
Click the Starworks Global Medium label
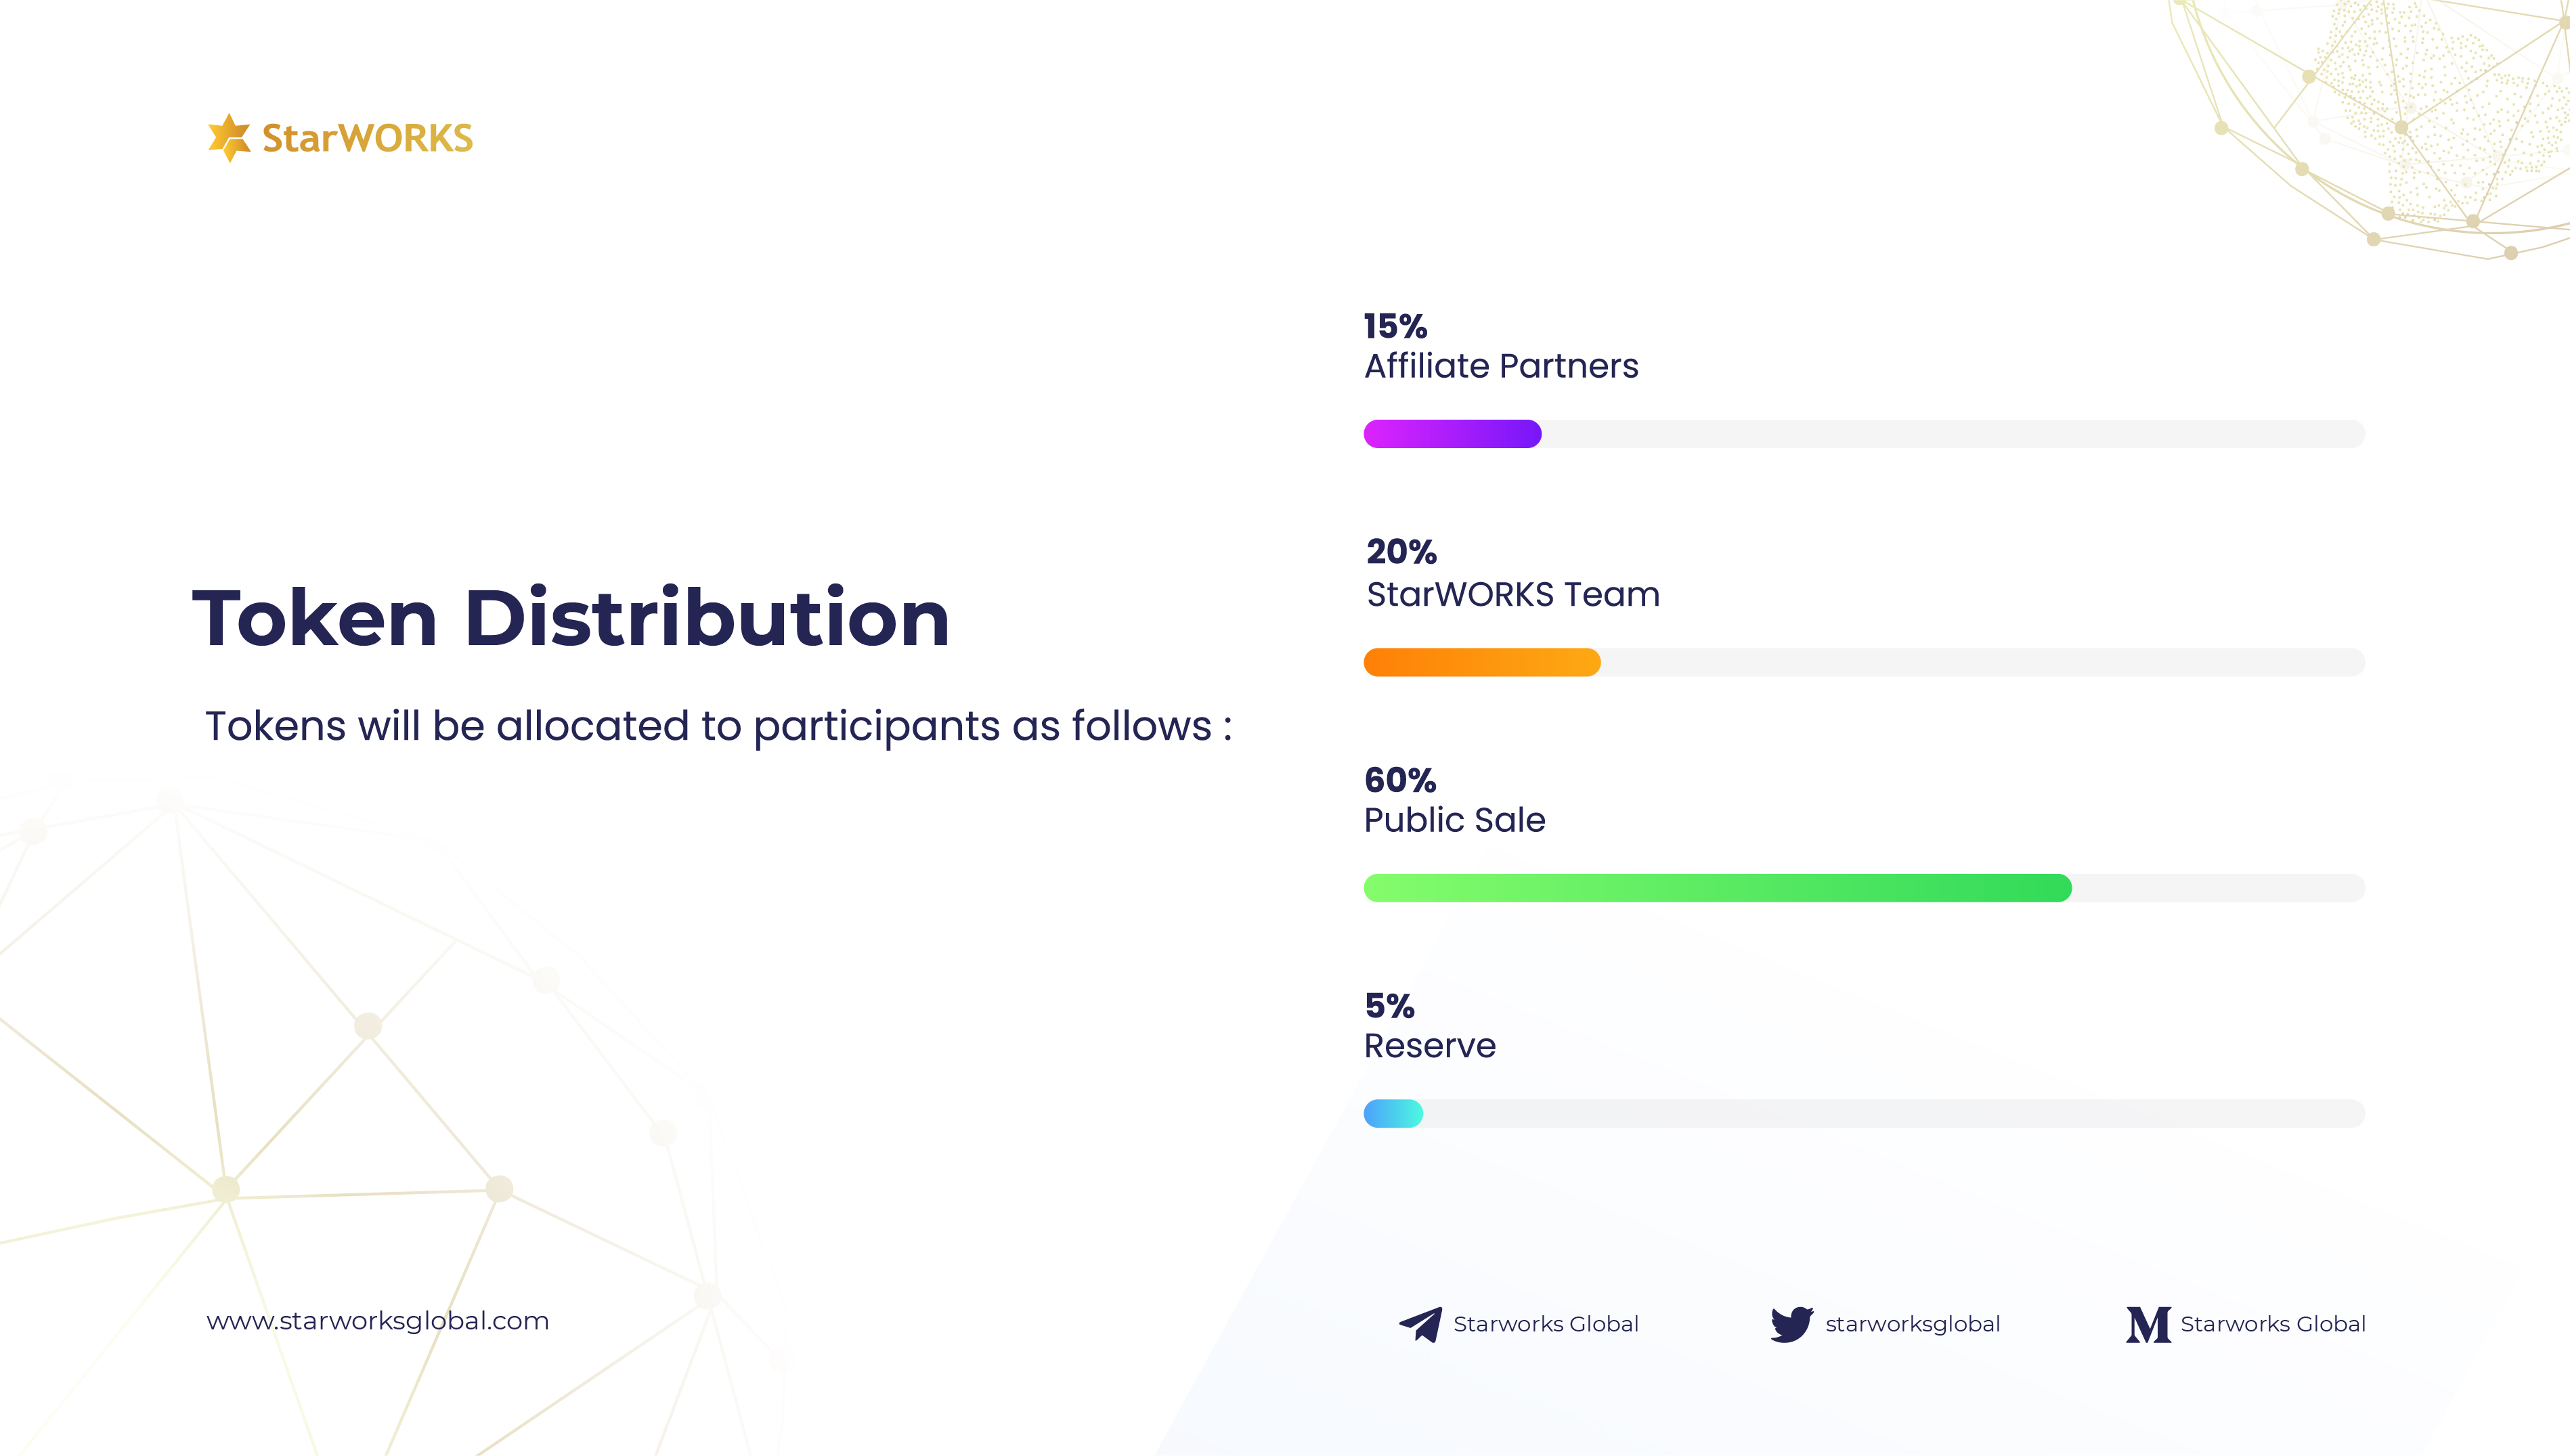tap(2272, 1324)
